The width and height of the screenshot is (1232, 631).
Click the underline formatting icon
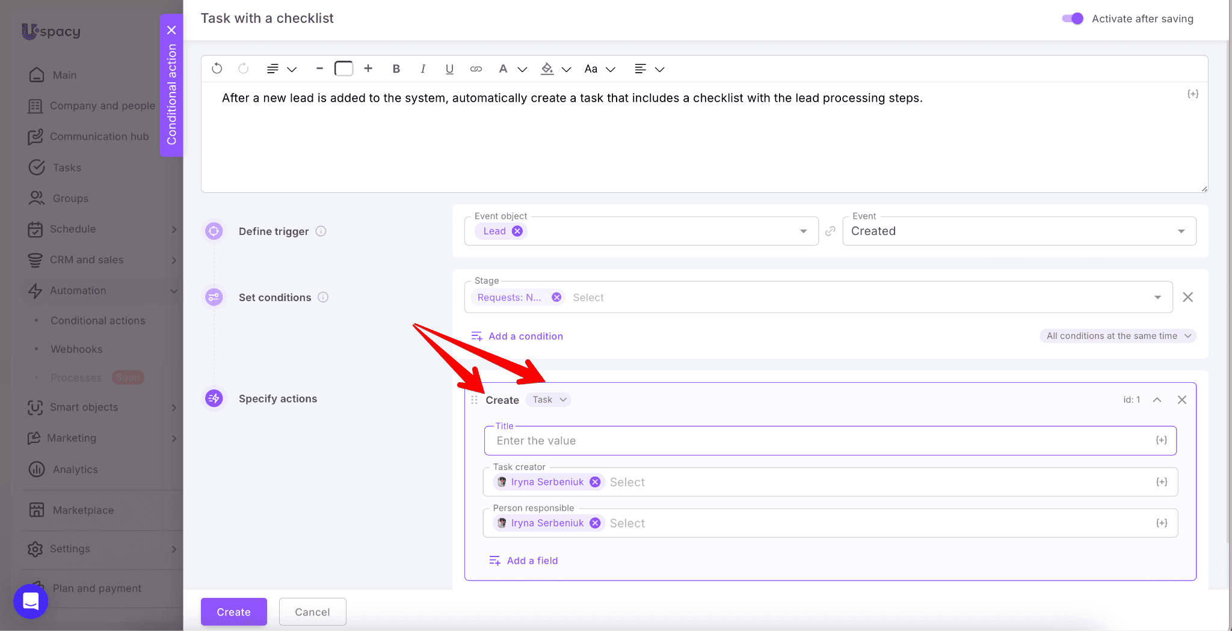(449, 69)
